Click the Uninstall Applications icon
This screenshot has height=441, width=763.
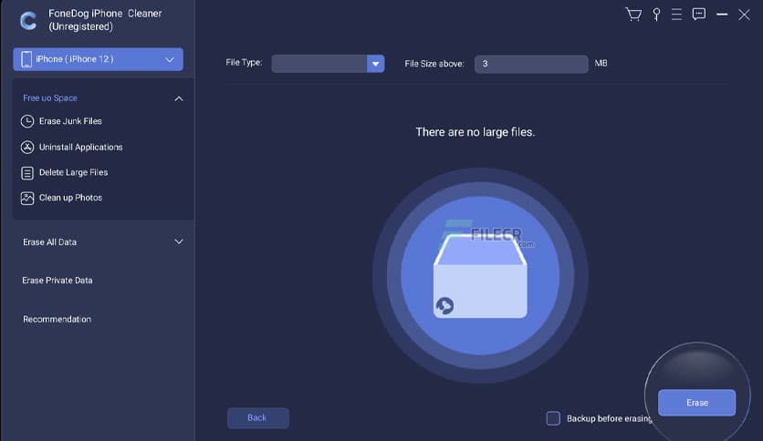(x=27, y=147)
